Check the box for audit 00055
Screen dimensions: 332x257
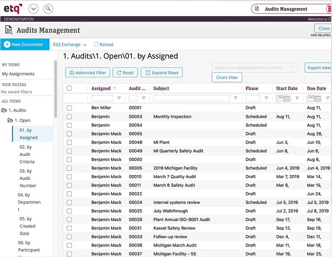click(69, 134)
